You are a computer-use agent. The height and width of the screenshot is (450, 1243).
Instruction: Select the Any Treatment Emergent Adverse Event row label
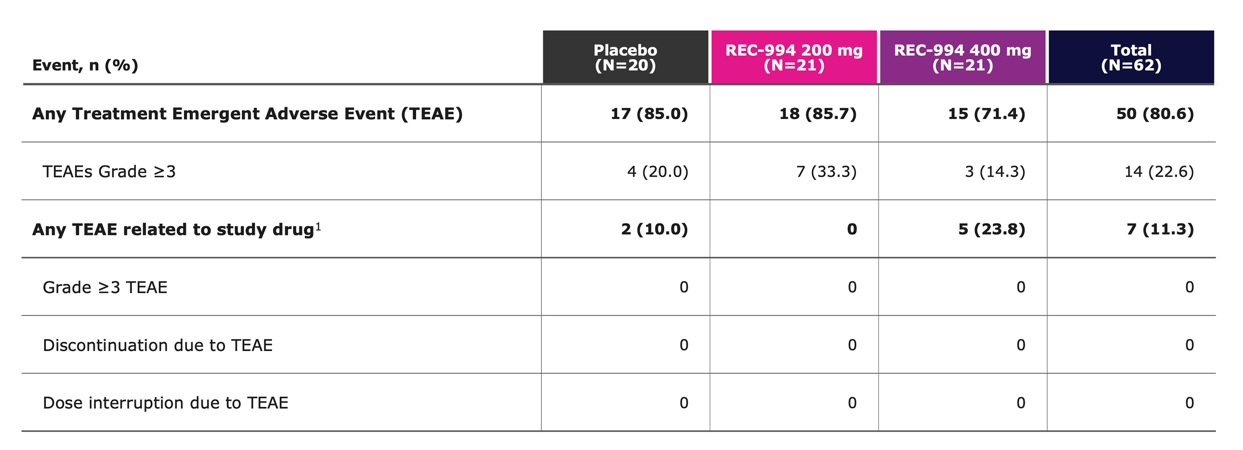247,114
